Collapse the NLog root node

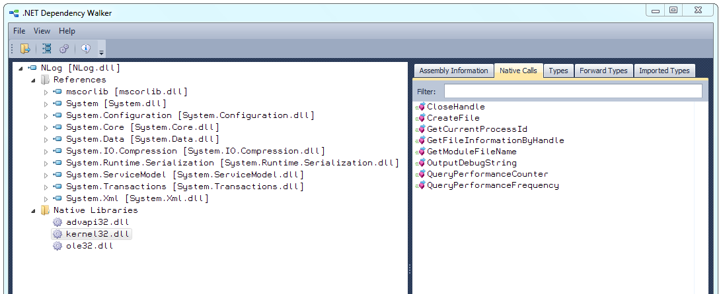point(20,69)
